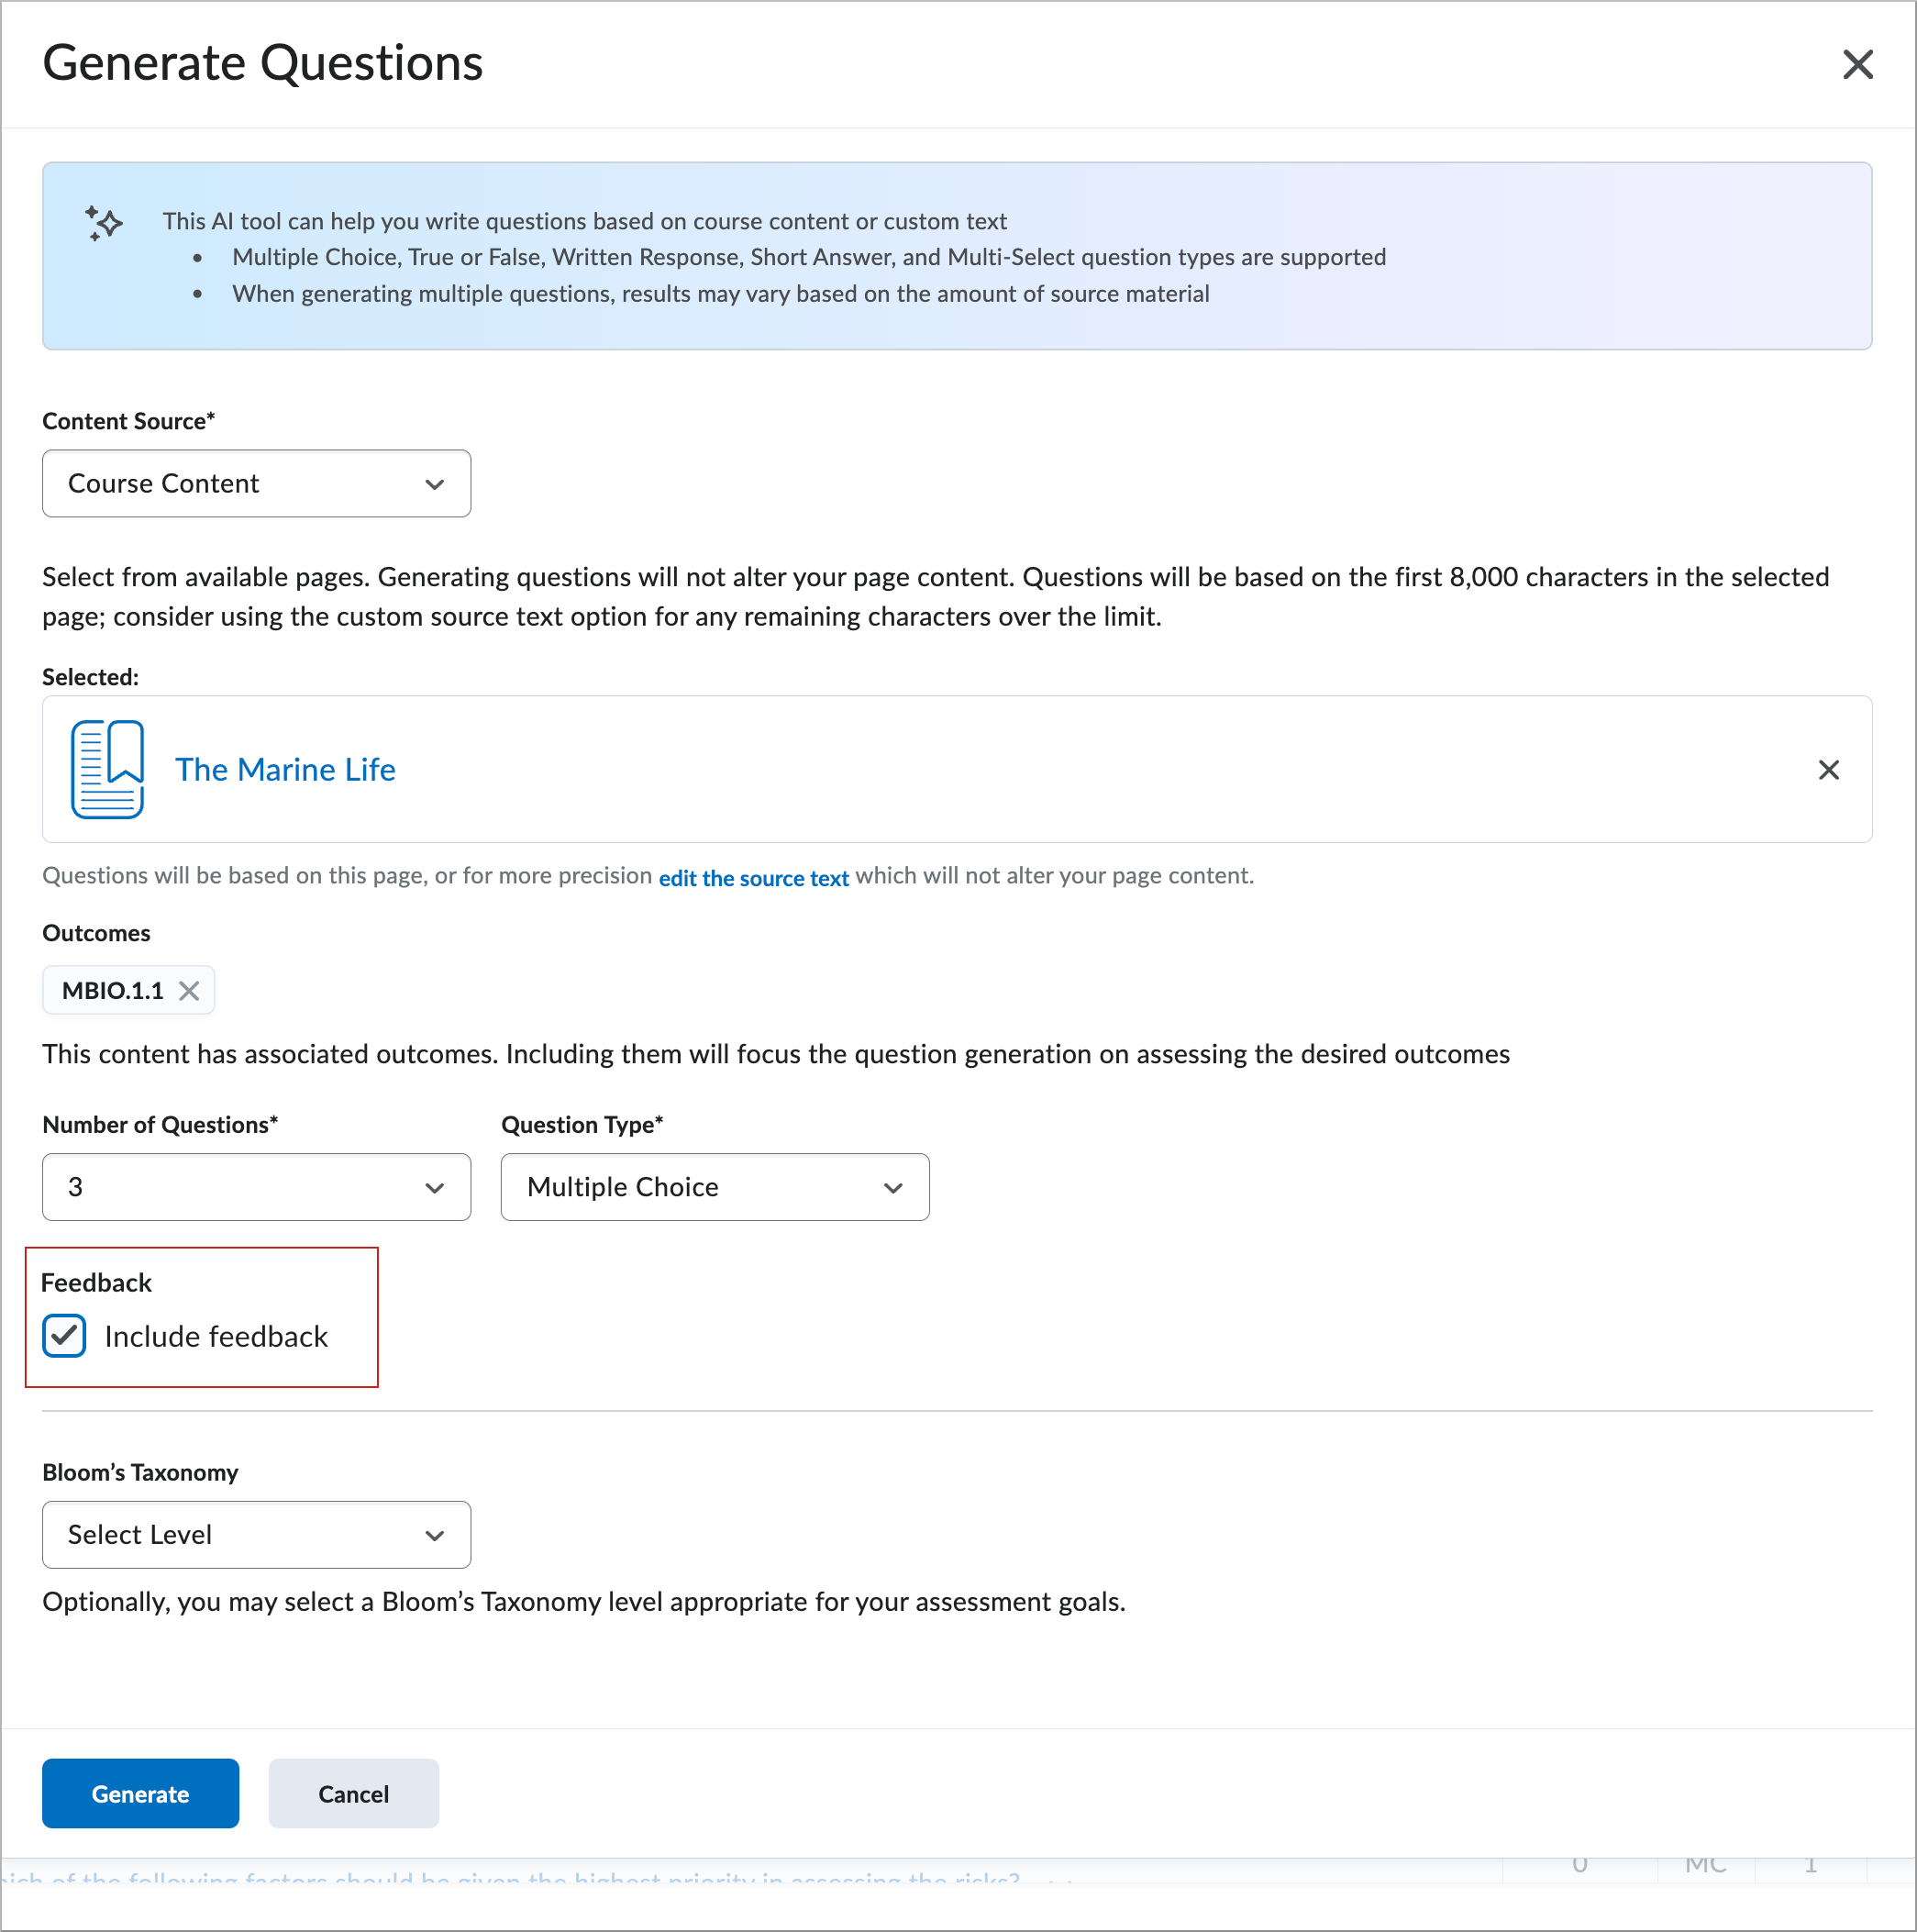Open The Marine Life page link
Screen dimensions: 1917x1932
pos(285,769)
